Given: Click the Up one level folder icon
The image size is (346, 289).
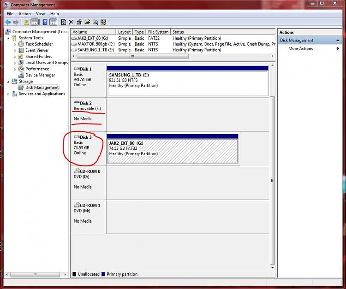Looking at the screenshot, I should 26,22.
